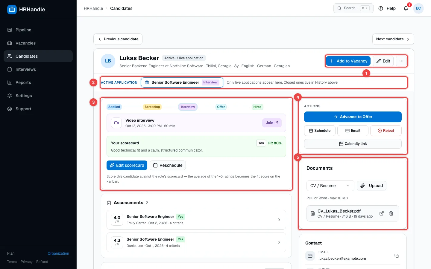Open the Terms link
This screenshot has width=431, height=269.
12,262
